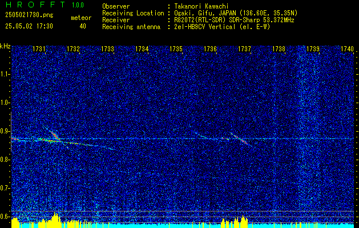
Task: Click the 1.0 kHz axis label
Action: pos(5,103)
